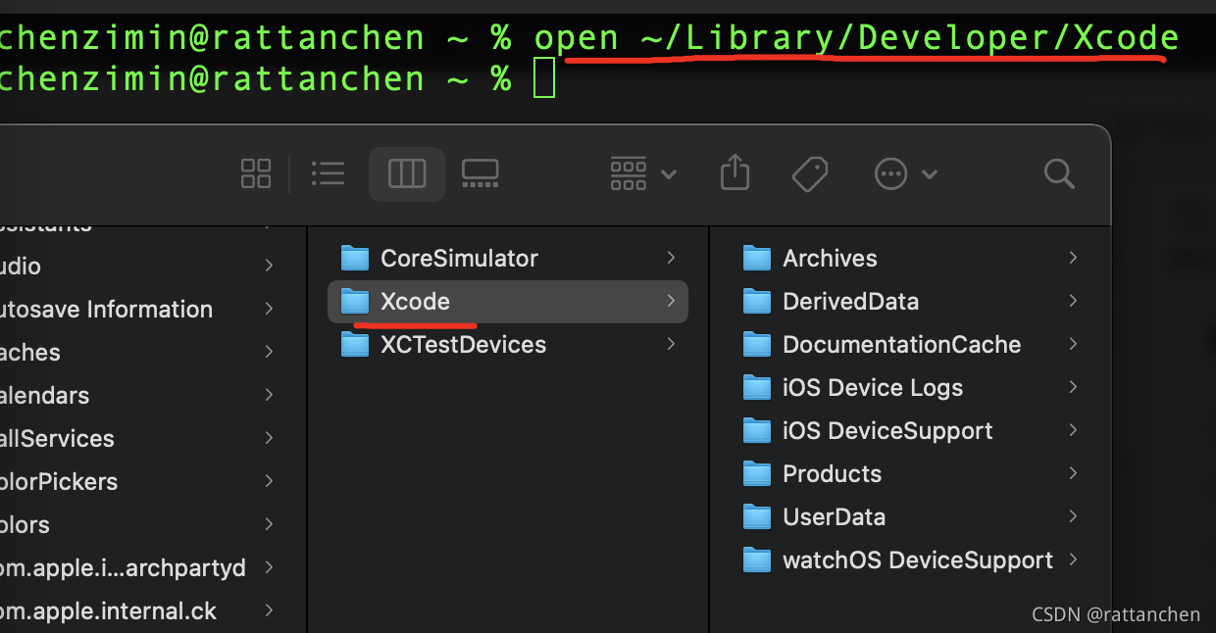Expand the iOS DeviceSupport chevron

click(x=1073, y=430)
